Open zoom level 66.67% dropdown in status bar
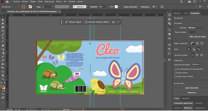This screenshot has height=111, width=208. coord(16,109)
